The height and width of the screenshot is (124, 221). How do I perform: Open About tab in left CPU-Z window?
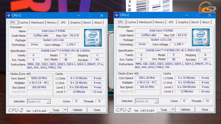98,22
